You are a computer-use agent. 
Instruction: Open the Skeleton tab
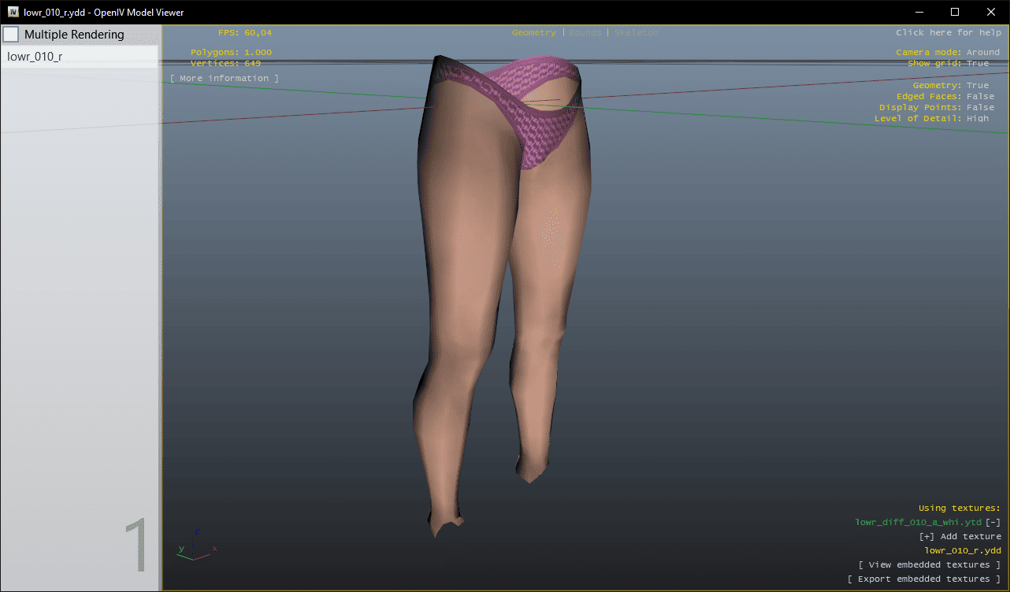pos(636,32)
